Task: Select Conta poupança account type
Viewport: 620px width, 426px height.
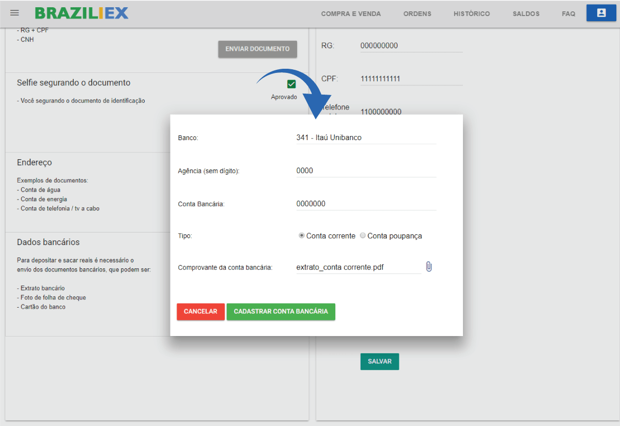Action: [363, 236]
